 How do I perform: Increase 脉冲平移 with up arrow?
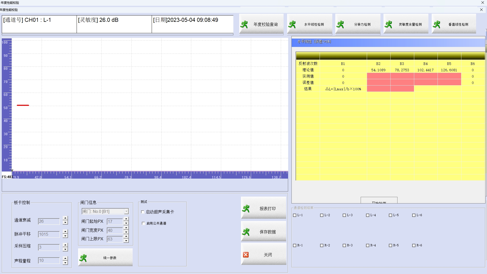[x=65, y=231]
